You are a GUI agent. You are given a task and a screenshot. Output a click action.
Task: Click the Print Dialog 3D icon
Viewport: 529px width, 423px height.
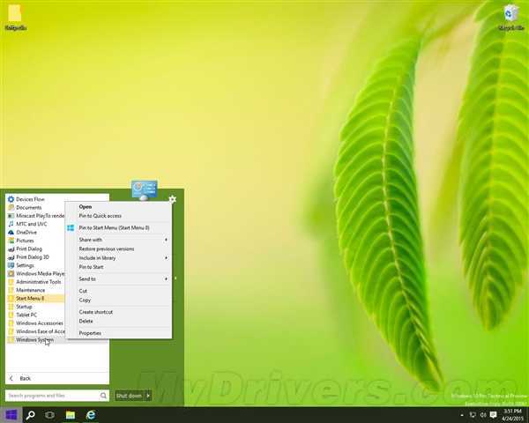pyautogui.click(x=11, y=257)
